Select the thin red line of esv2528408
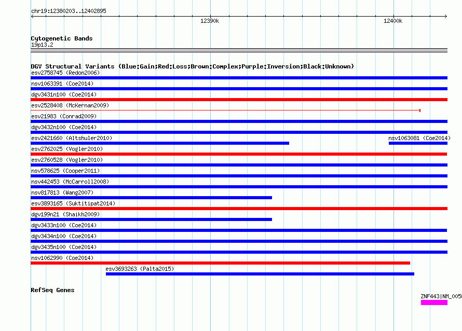 click(225, 111)
